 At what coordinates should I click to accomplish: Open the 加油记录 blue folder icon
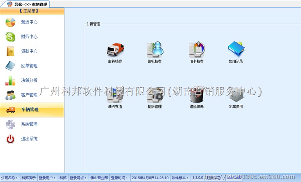click(x=236, y=49)
